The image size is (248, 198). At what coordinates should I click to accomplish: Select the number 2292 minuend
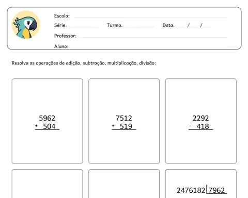200,118
